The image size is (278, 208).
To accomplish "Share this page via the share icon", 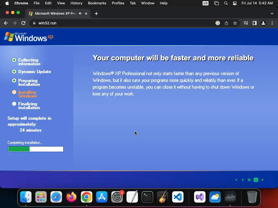I will click(226, 23).
